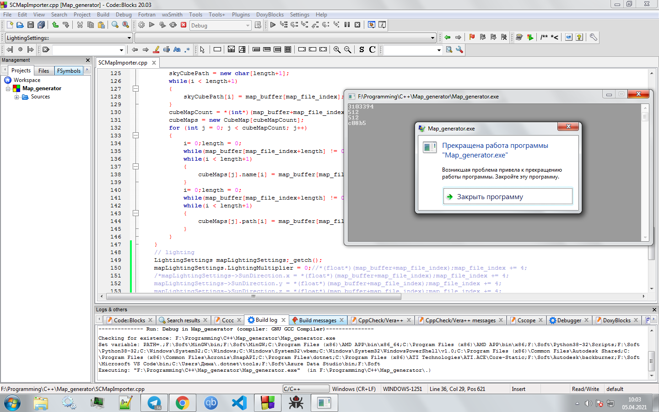The width and height of the screenshot is (659, 412).
Task: Click the Cut scissors icon
Action: pos(80,25)
